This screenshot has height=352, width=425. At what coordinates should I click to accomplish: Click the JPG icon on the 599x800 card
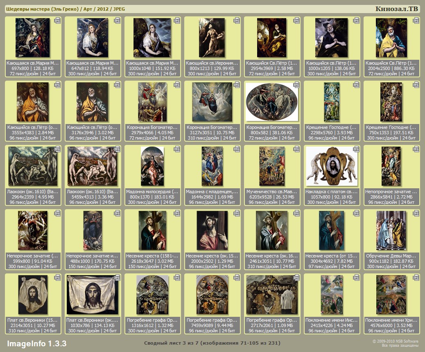[x=57, y=214]
